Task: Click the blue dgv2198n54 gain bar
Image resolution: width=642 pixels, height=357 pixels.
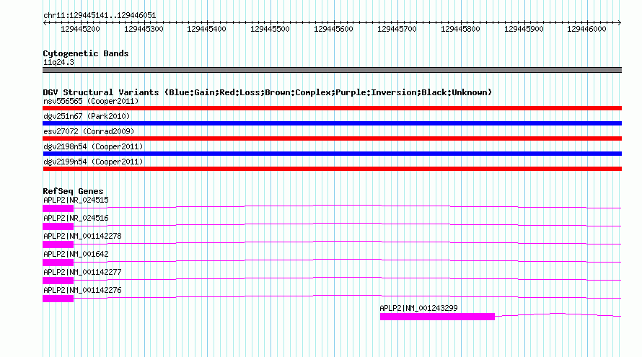Action: click(332, 154)
